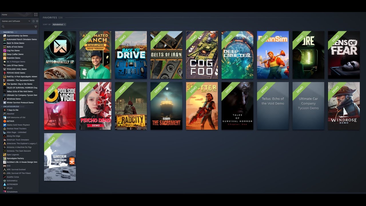
Task: Open Lens of Fear cover tile
Action: (344, 55)
